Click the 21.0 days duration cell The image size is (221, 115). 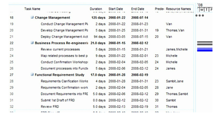[x=98, y=43]
